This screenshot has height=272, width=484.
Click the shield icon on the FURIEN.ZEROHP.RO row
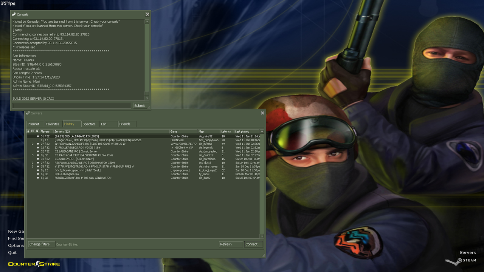pyautogui.click(x=37, y=178)
